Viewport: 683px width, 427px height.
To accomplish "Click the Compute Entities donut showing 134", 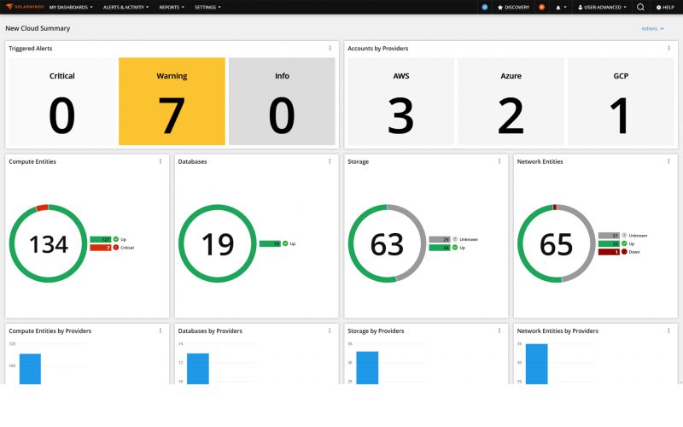I will 49,243.
